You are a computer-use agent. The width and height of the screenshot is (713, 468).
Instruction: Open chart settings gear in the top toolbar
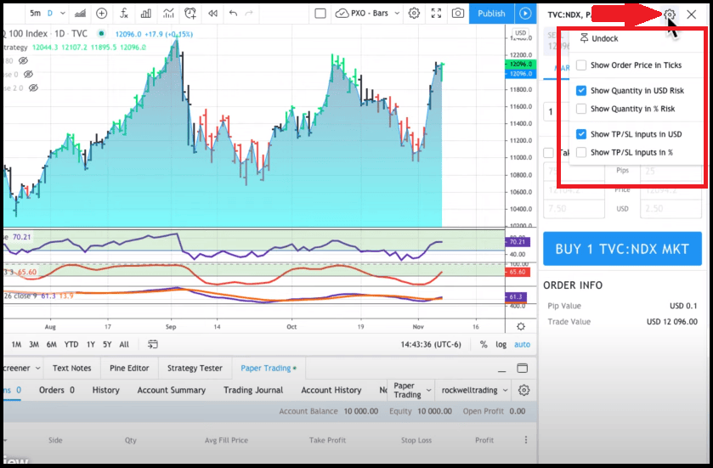[414, 14]
